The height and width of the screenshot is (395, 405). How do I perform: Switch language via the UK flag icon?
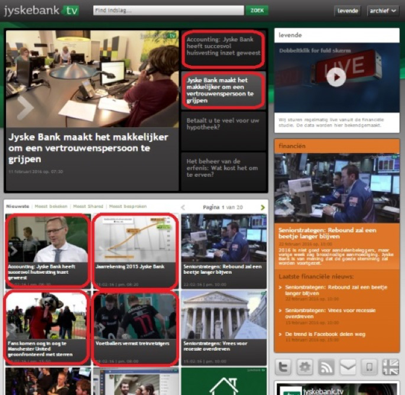tap(390, 367)
